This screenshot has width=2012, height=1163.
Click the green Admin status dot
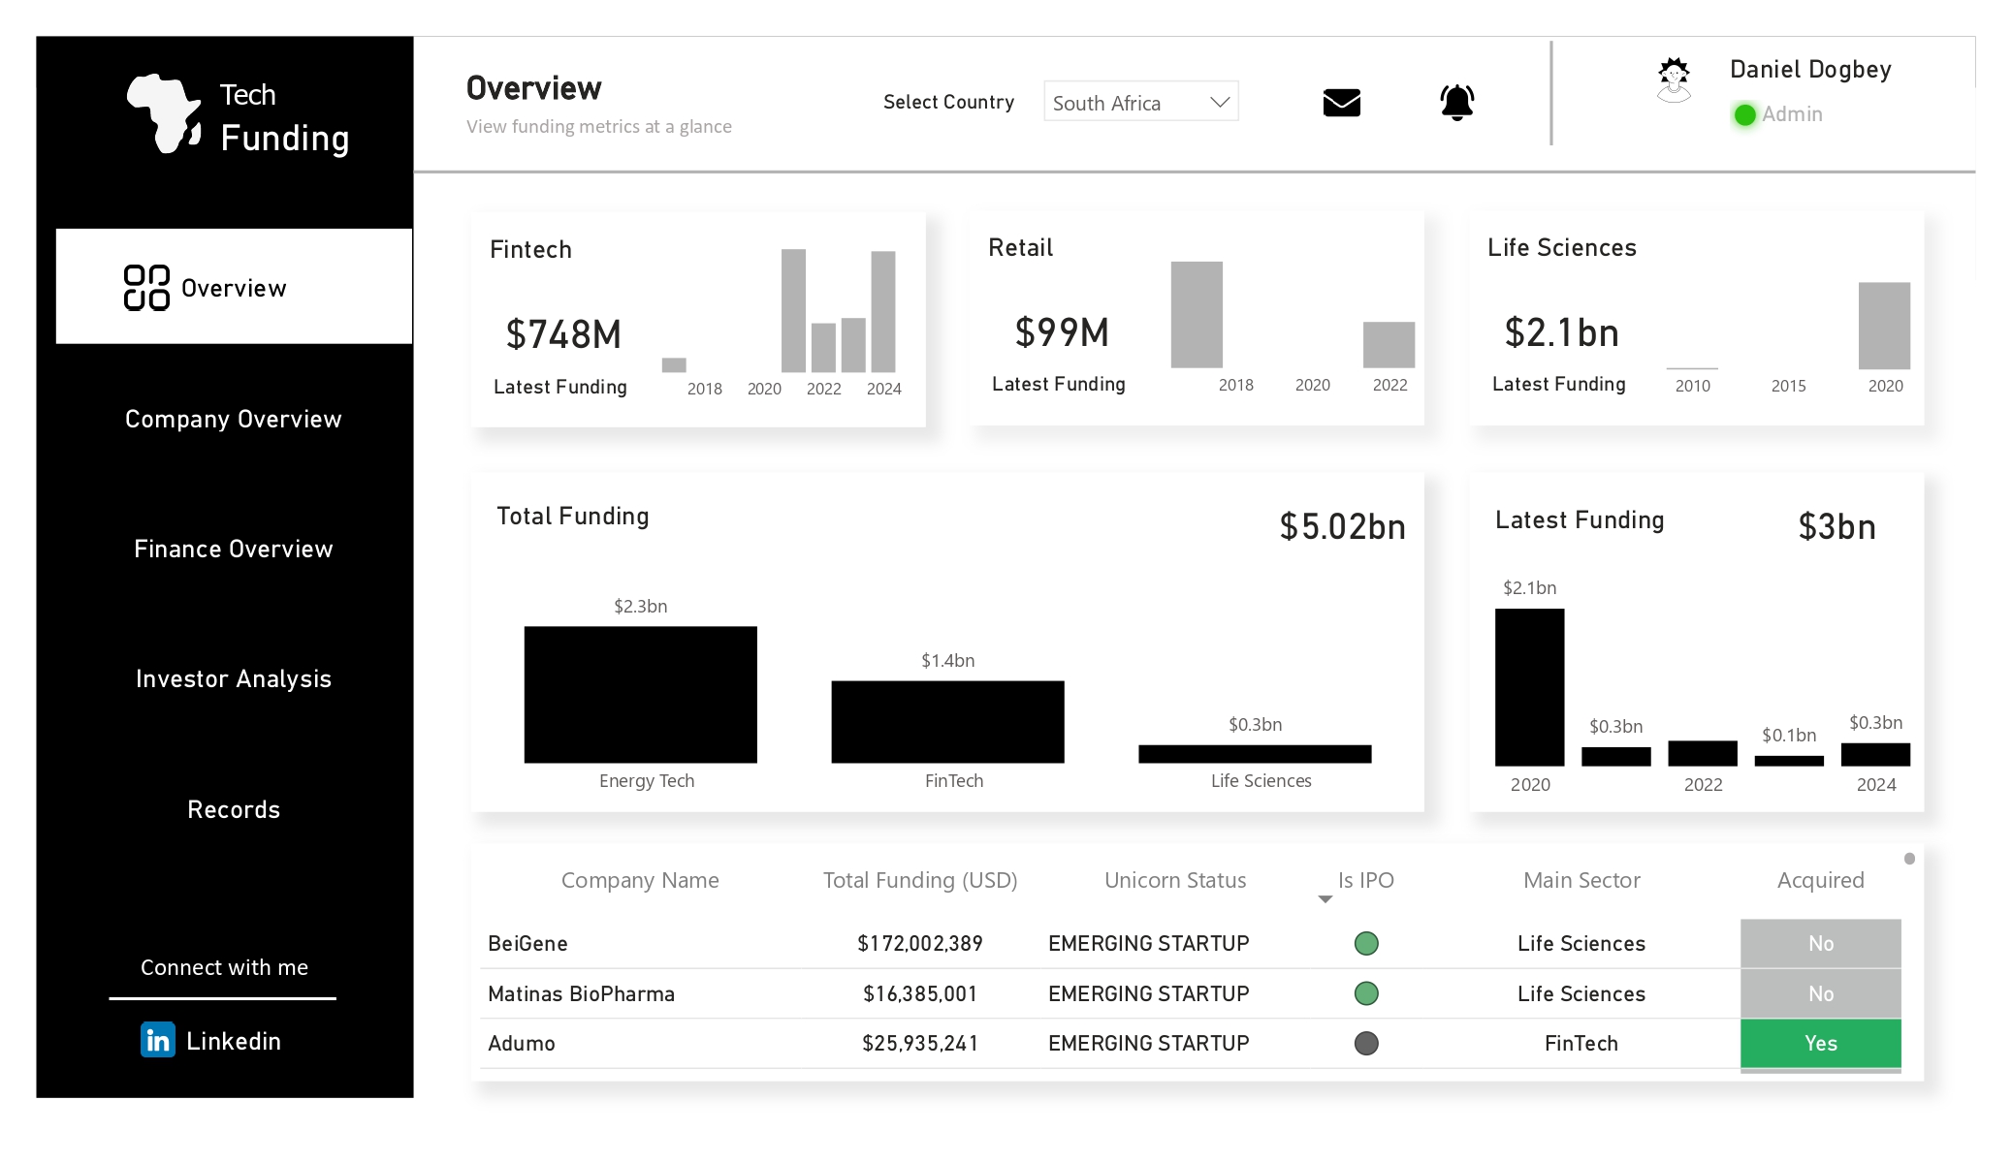[x=1744, y=114]
